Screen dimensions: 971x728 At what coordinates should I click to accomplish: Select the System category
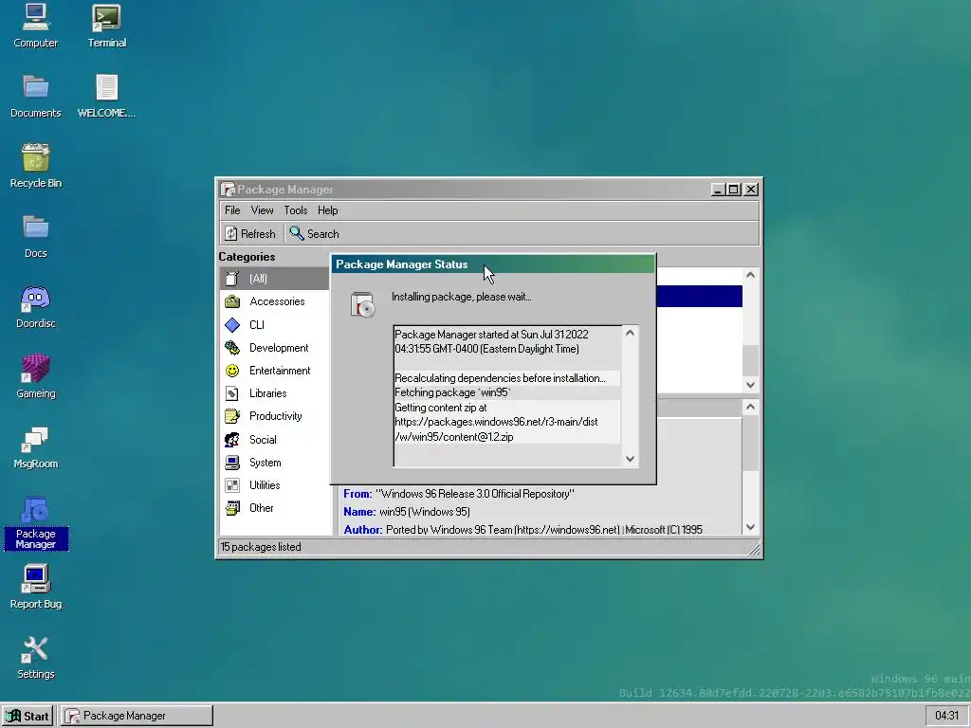click(274, 463)
